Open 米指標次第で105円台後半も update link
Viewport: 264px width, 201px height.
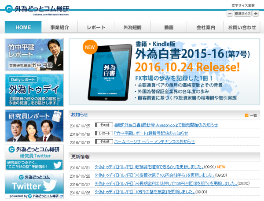155,175
